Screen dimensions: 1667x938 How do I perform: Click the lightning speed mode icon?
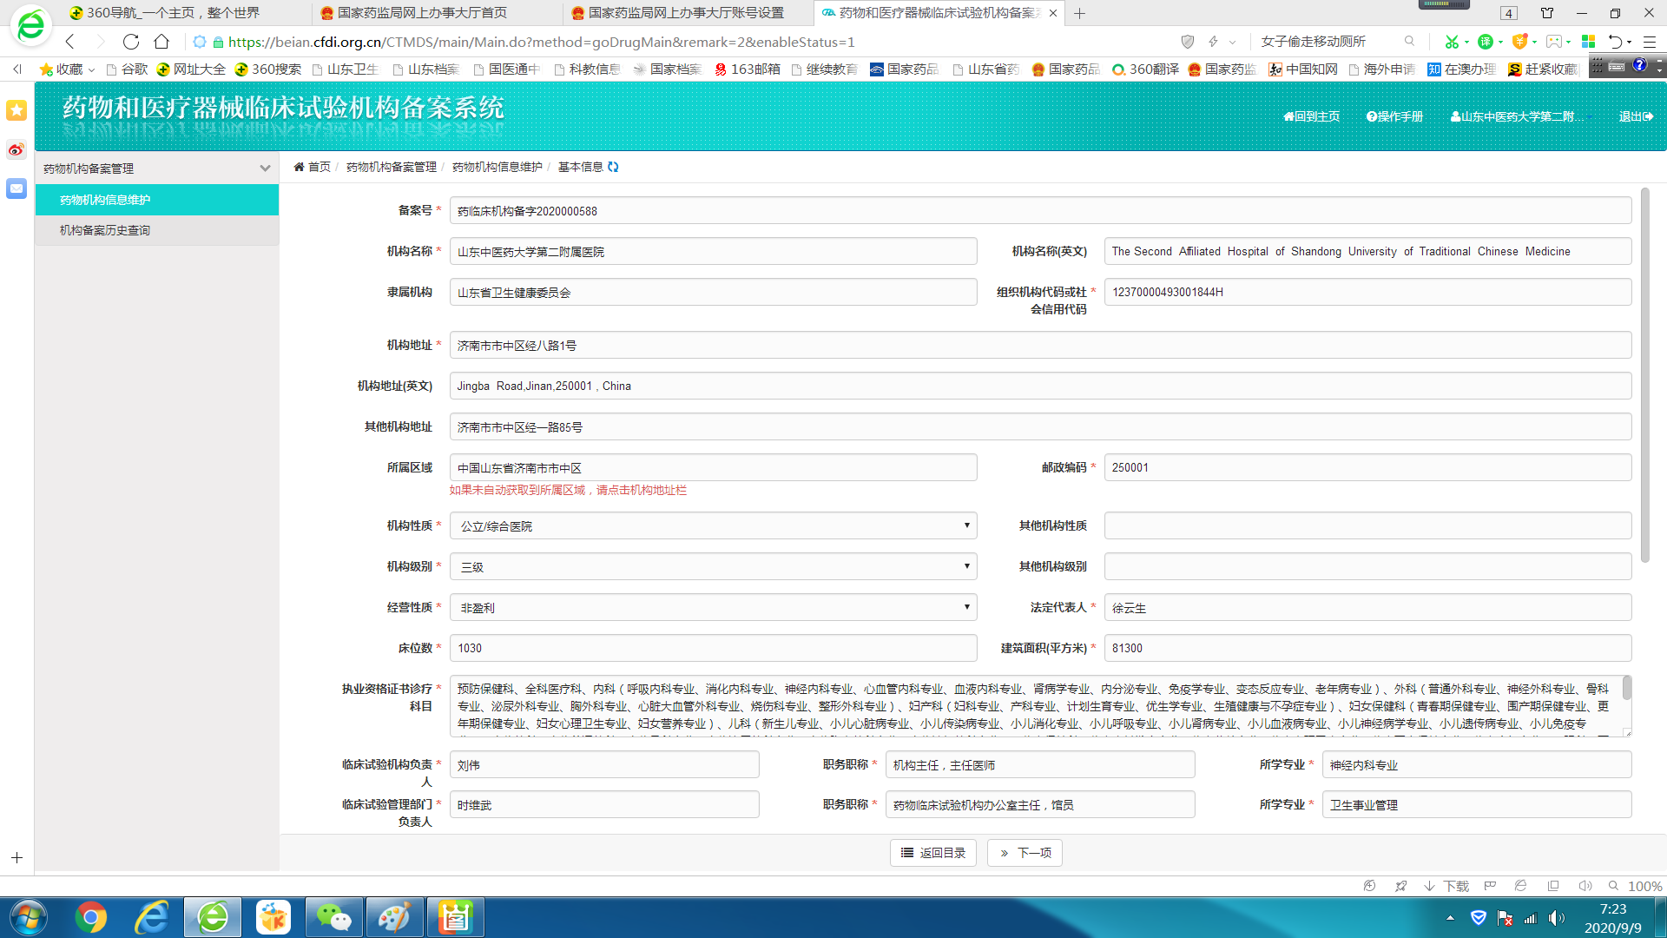pyautogui.click(x=1213, y=42)
